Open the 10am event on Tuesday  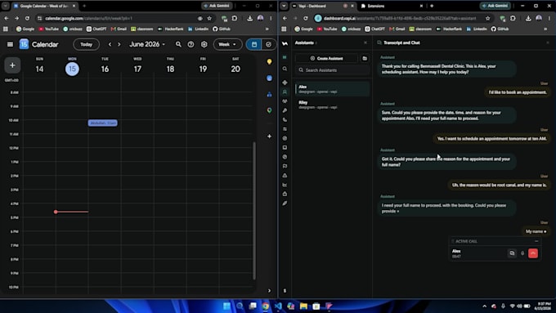click(103, 123)
